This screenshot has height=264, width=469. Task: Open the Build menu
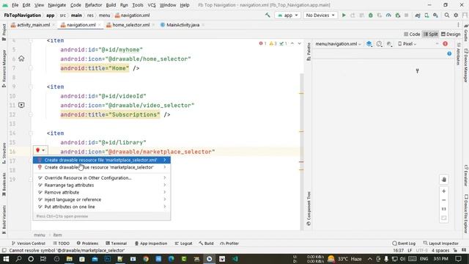click(x=111, y=5)
